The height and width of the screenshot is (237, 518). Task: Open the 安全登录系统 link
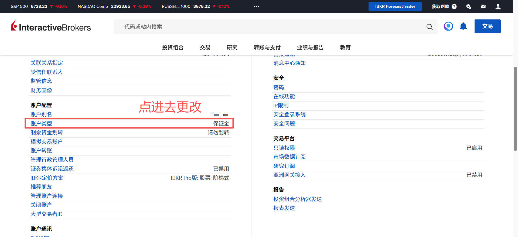pyautogui.click(x=289, y=114)
